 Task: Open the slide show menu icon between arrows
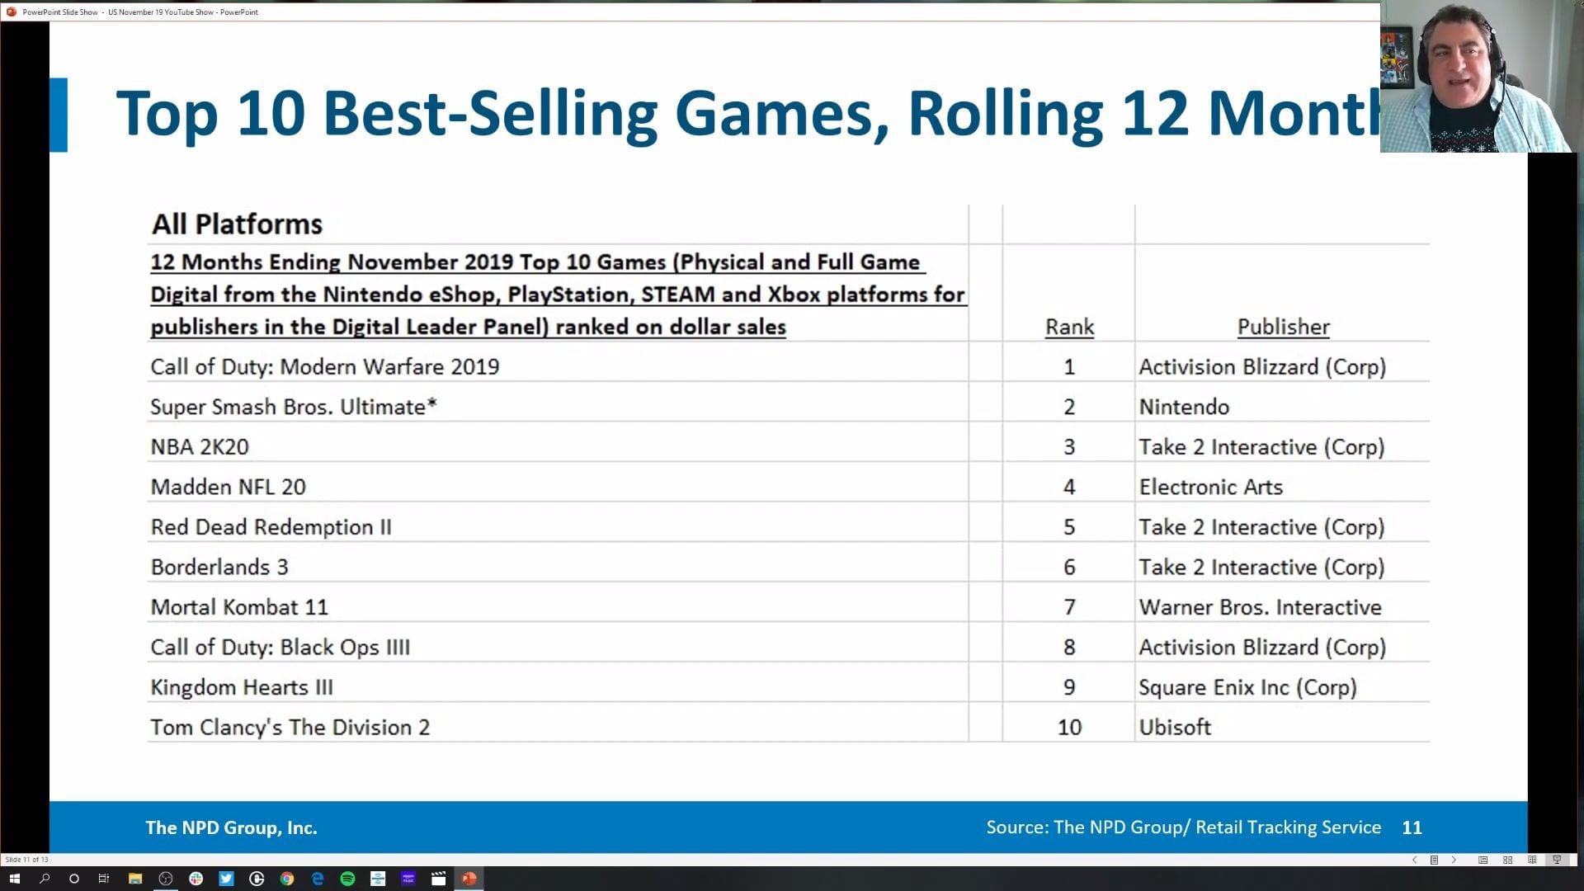pos(1434,860)
